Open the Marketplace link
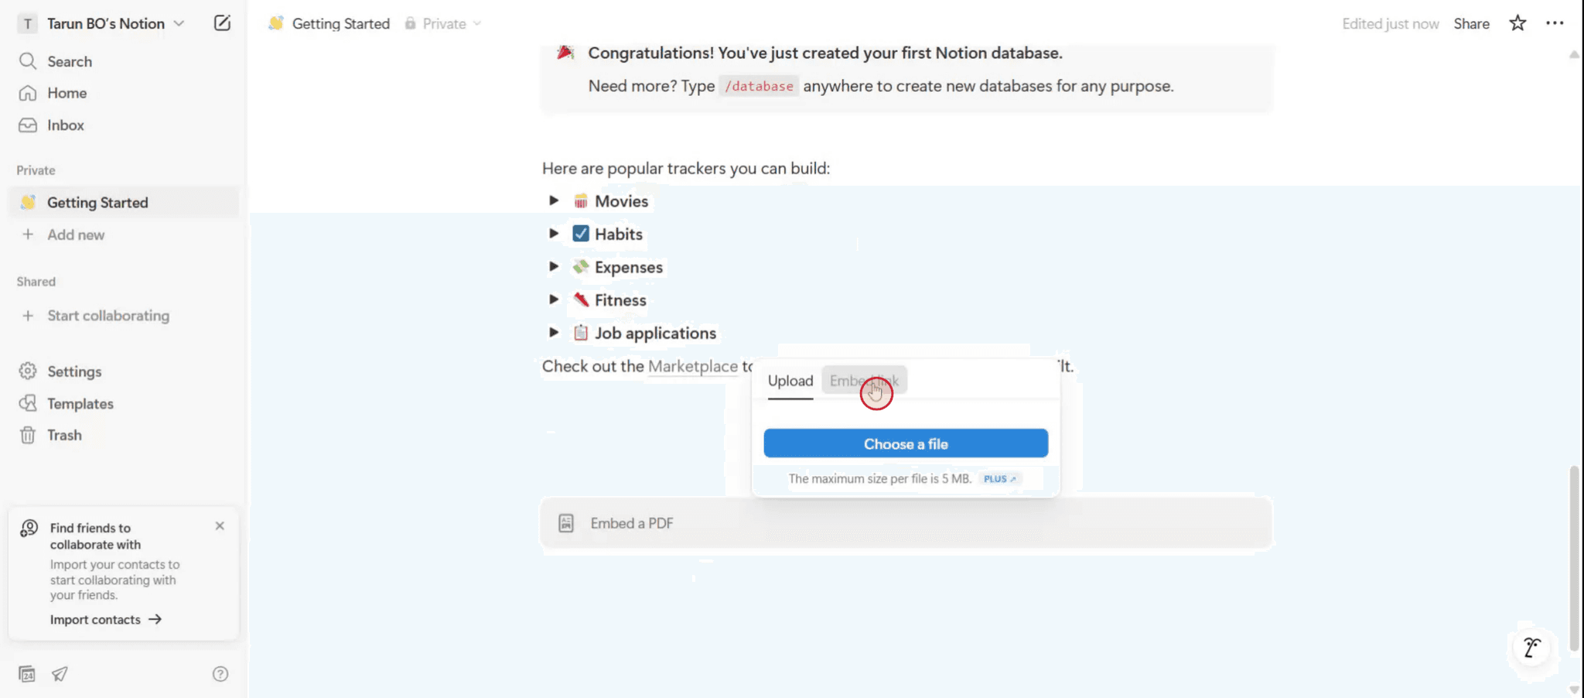The height and width of the screenshot is (698, 1584). pos(692,366)
